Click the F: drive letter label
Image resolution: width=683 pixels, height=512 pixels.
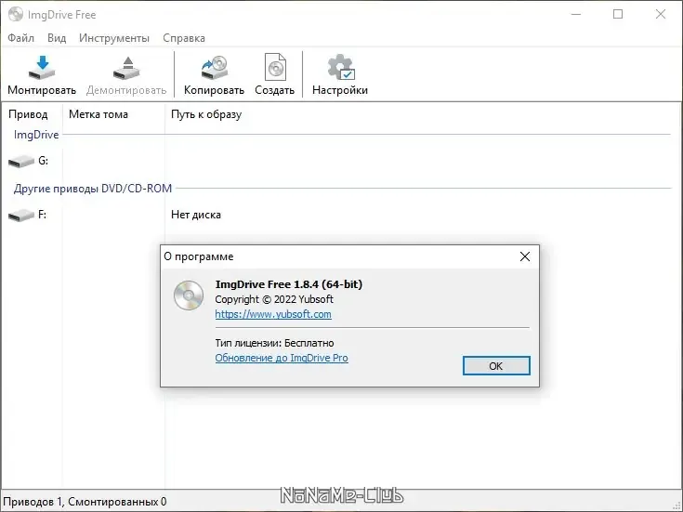click(42, 215)
